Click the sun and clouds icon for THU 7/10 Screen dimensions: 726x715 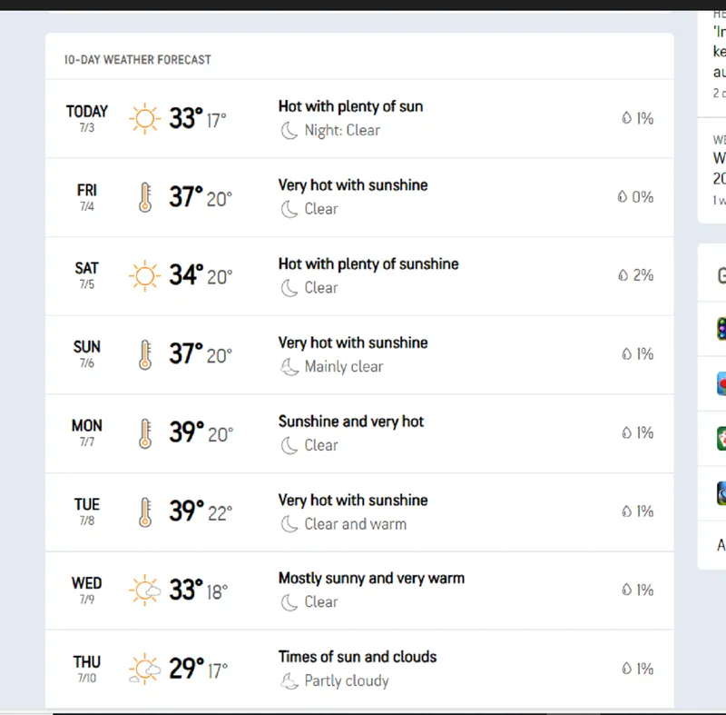tap(145, 670)
